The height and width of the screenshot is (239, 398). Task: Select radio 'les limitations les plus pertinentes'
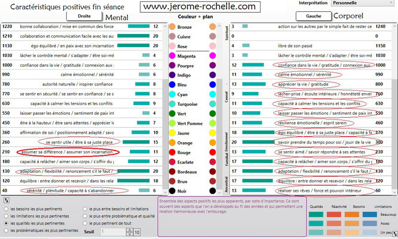click(x=6, y=216)
